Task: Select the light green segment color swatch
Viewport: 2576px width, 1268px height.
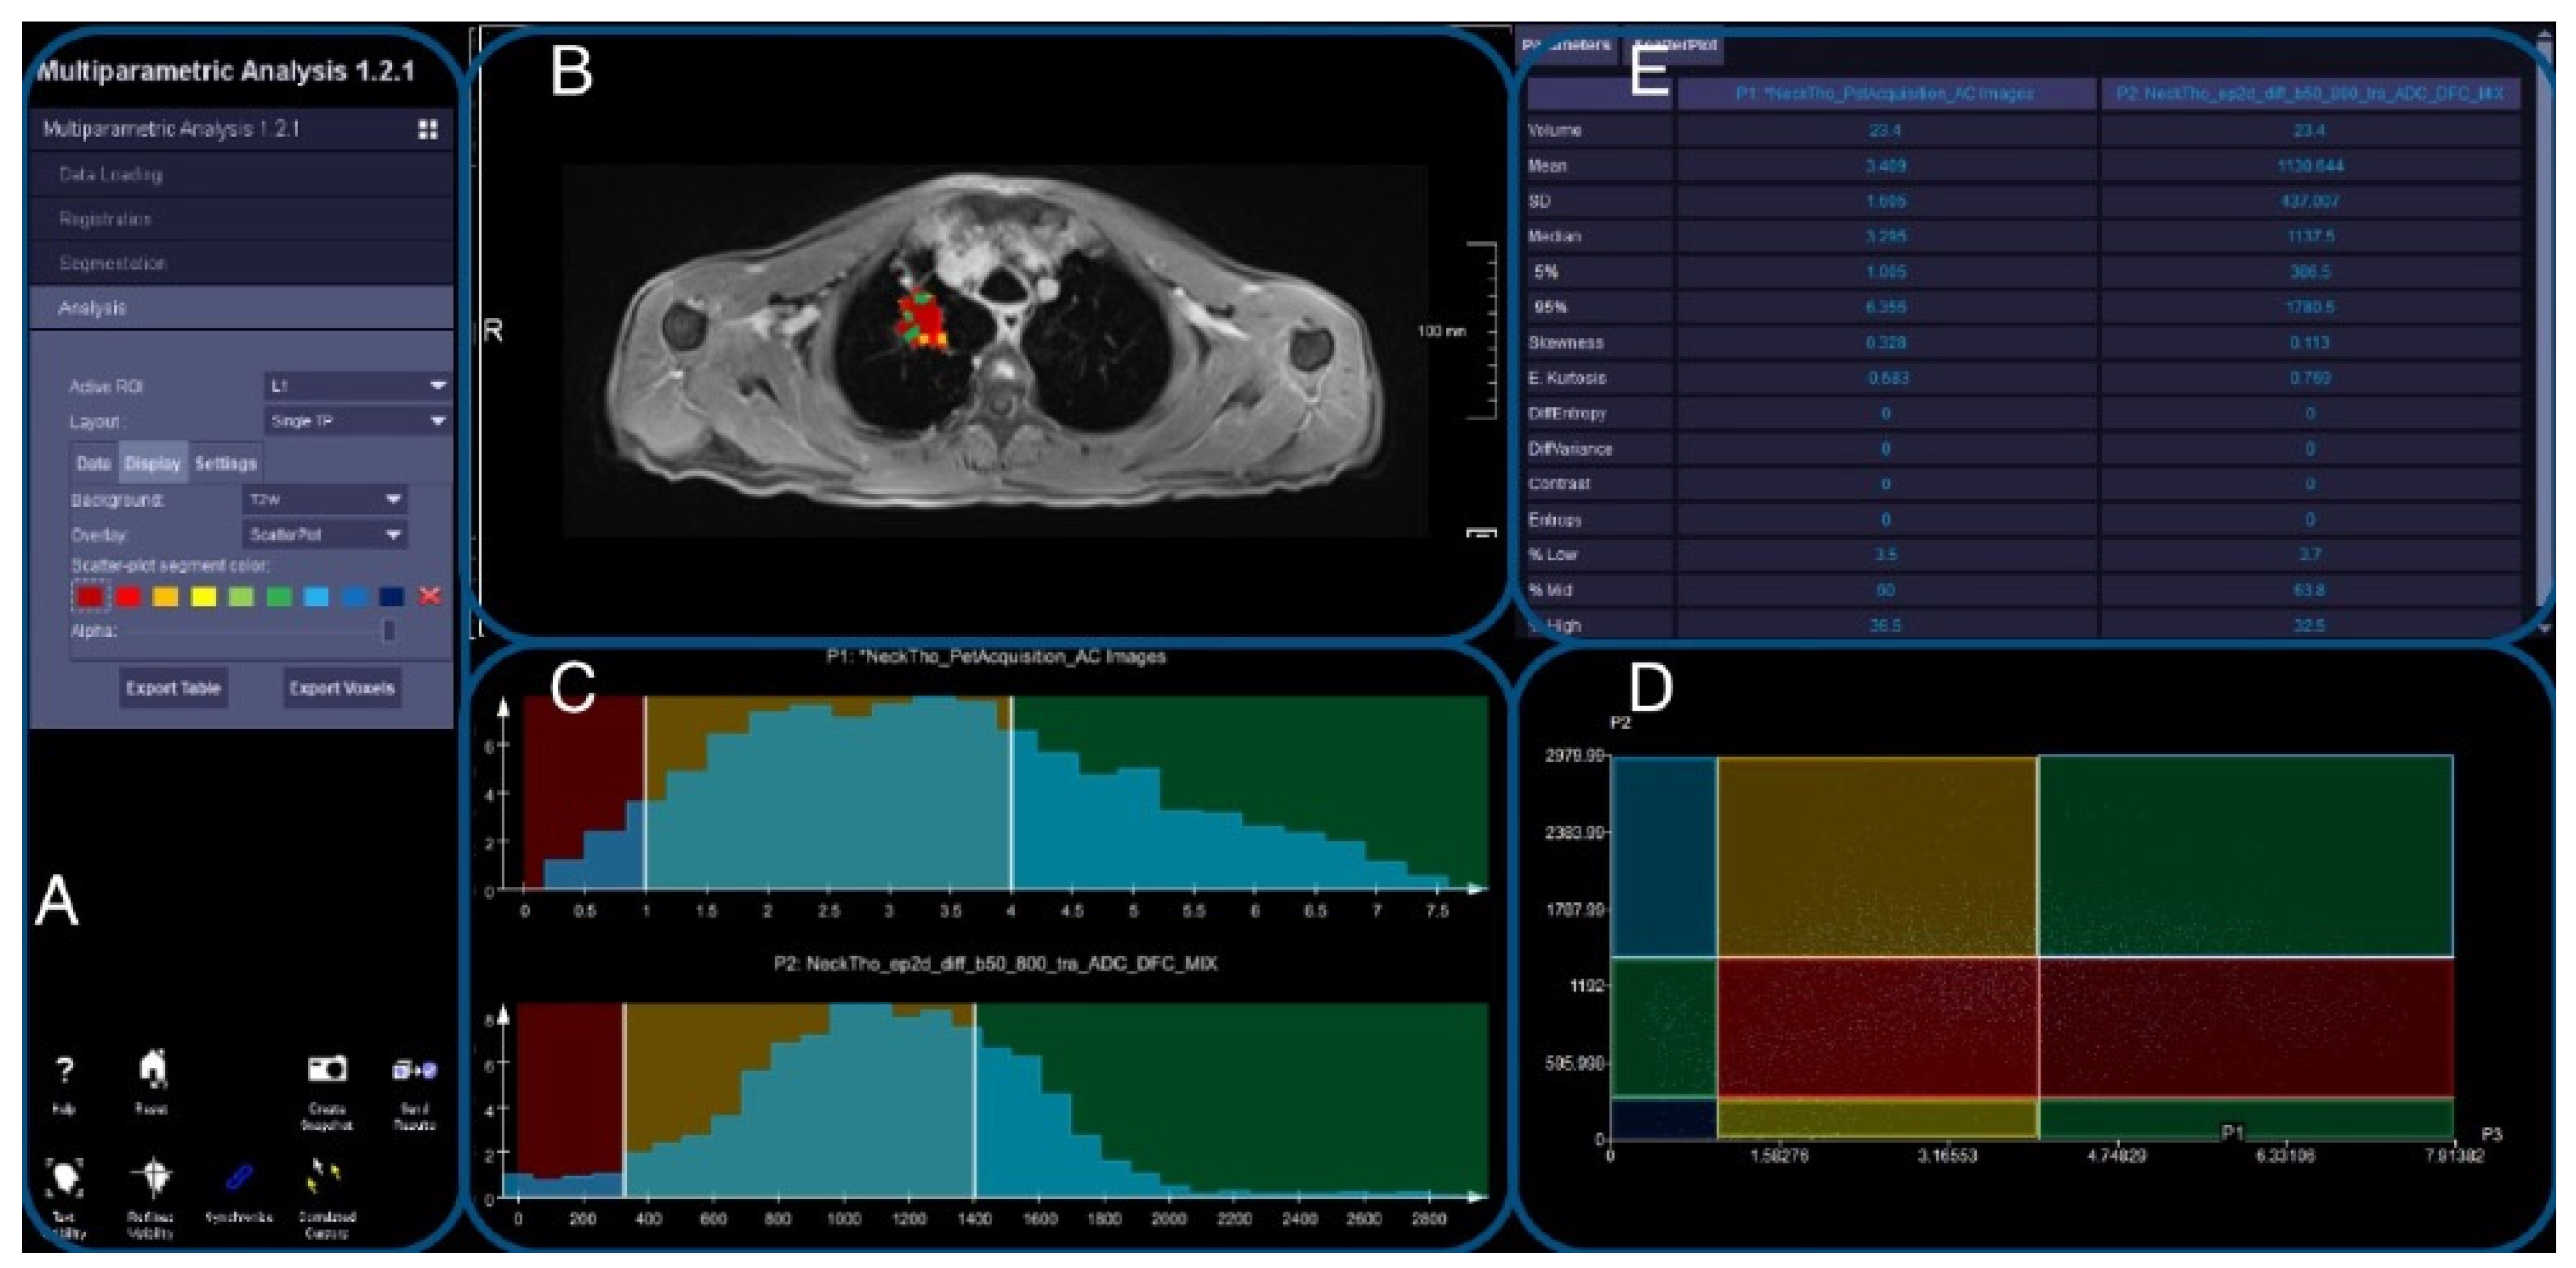Action: (x=241, y=597)
